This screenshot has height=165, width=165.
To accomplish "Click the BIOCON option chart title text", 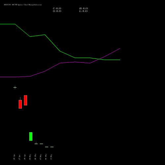I will coord(23,5).
